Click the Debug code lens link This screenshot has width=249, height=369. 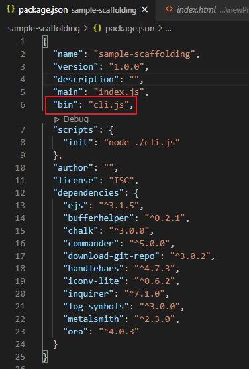[x=76, y=119]
